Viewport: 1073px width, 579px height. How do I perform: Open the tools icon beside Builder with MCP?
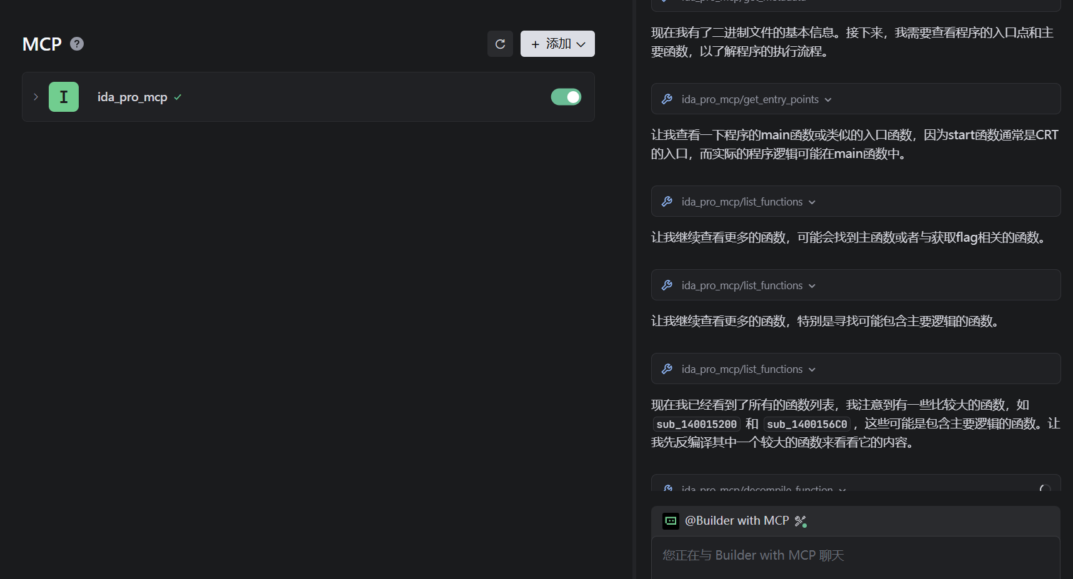pos(801,521)
